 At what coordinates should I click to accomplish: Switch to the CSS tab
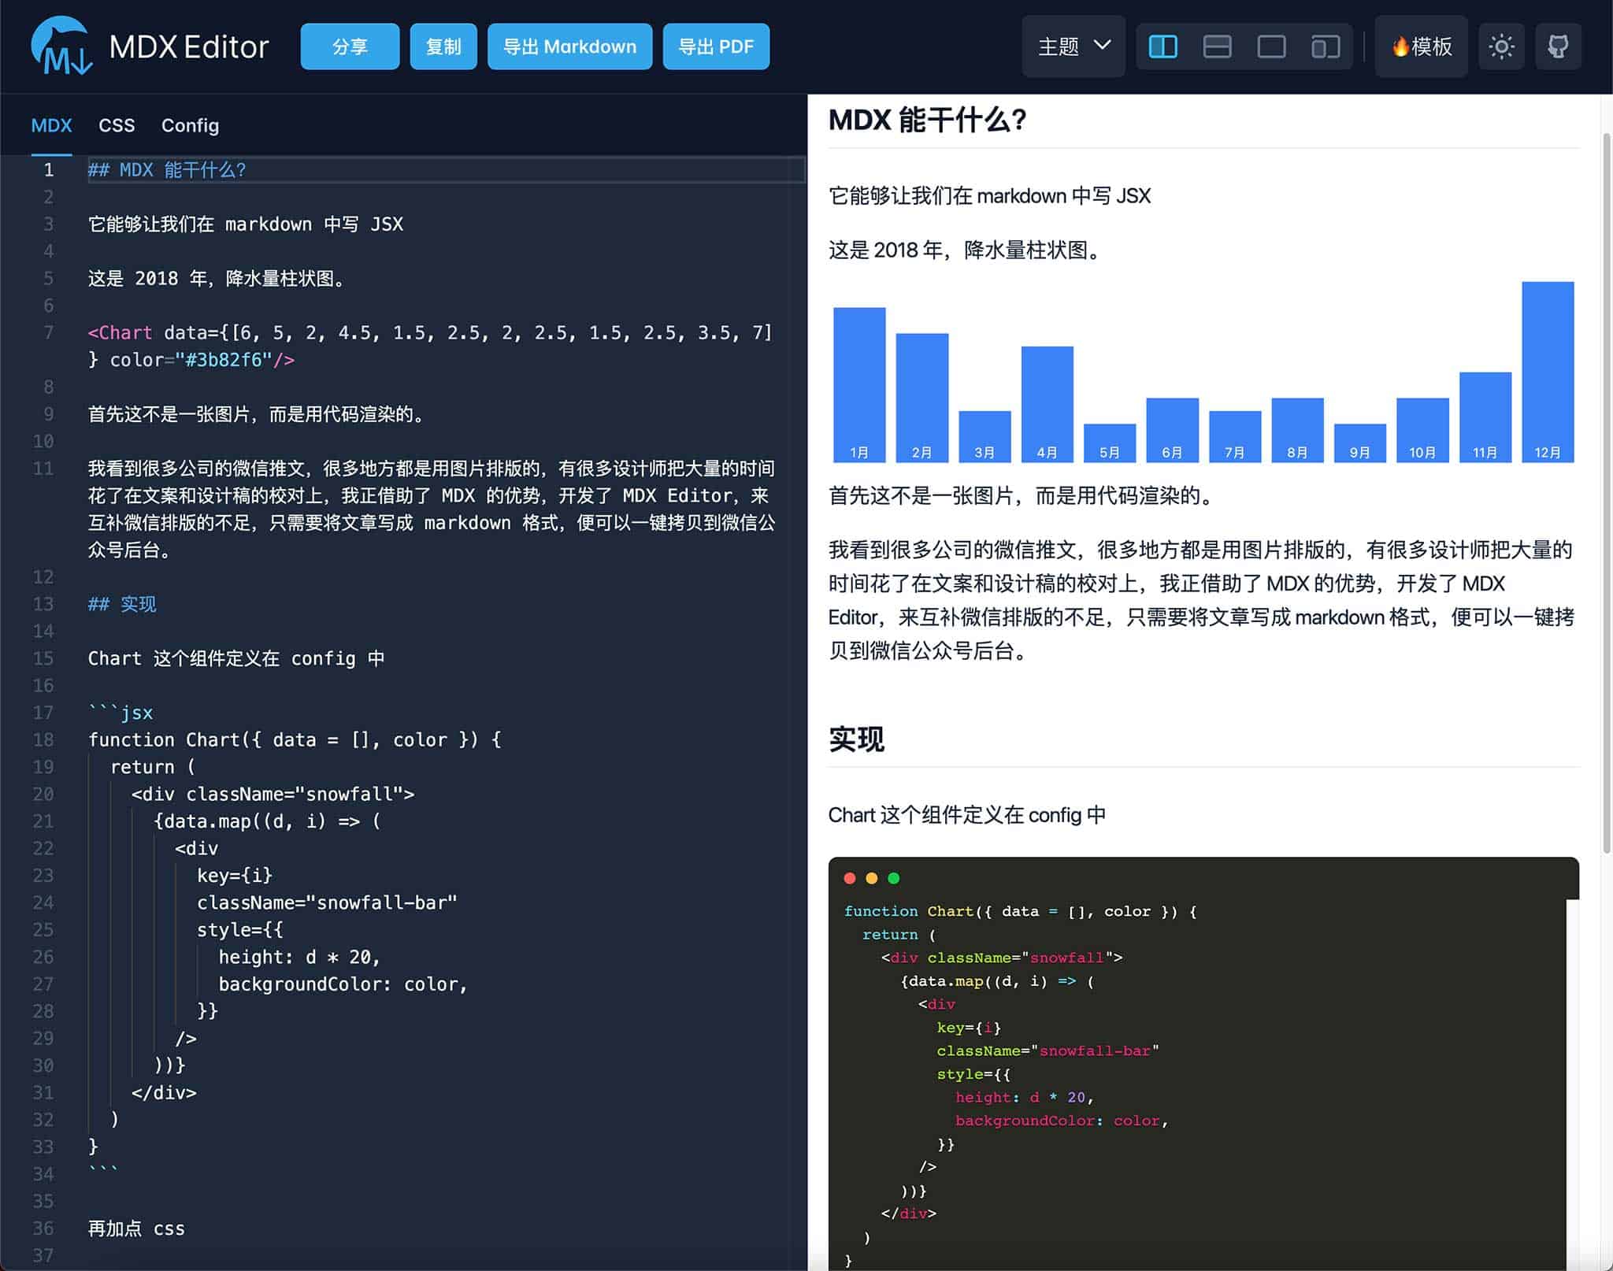(117, 125)
